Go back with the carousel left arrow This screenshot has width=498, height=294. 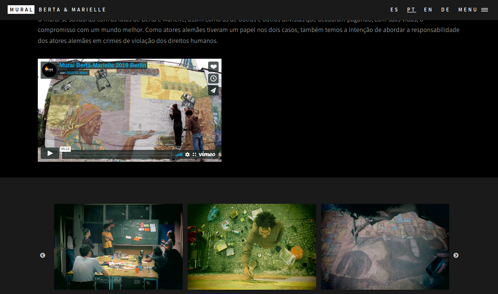42,255
